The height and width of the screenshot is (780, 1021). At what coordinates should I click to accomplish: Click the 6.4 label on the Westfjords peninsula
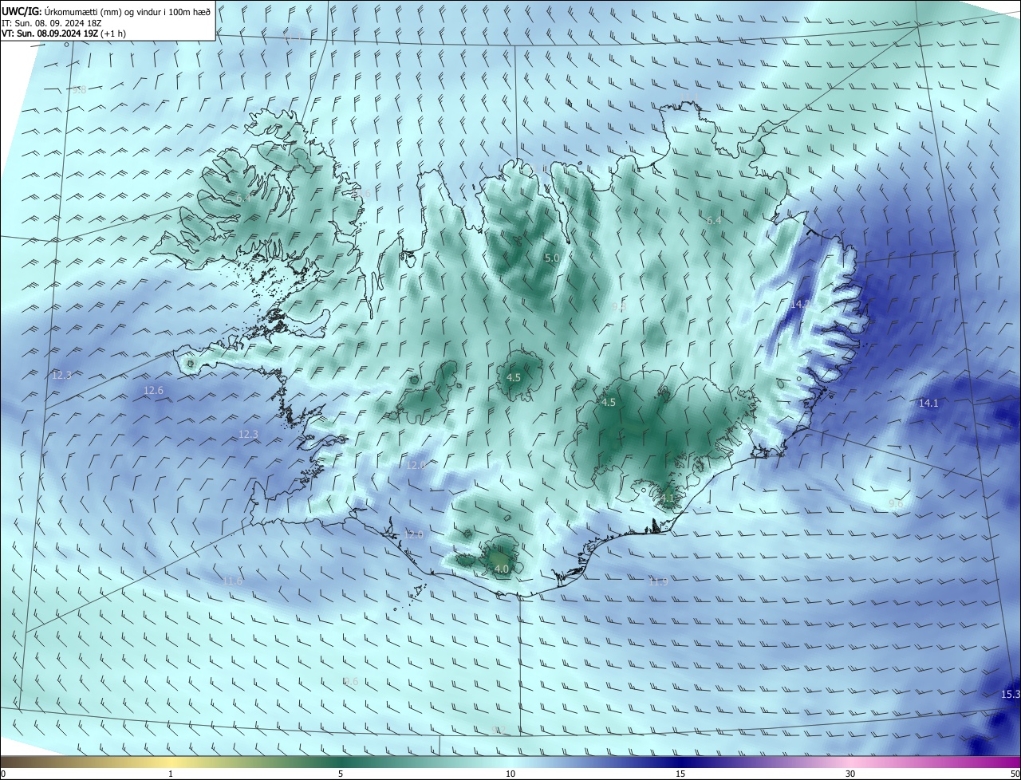[x=242, y=197]
